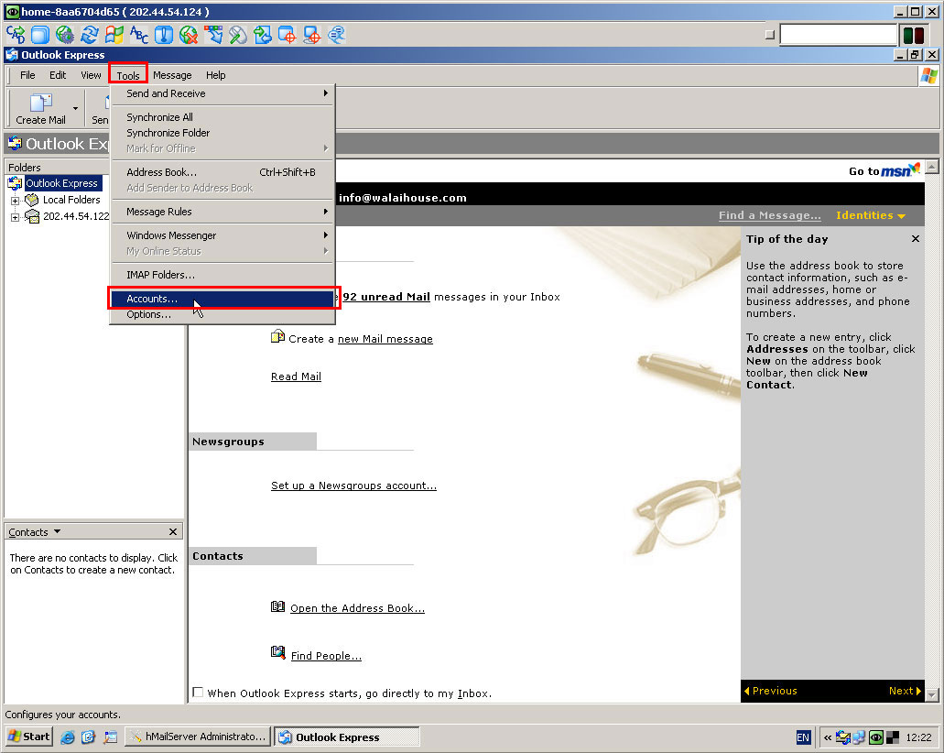Click the hMailServer Administrator taskbar button
This screenshot has width=944, height=753.
(x=198, y=737)
